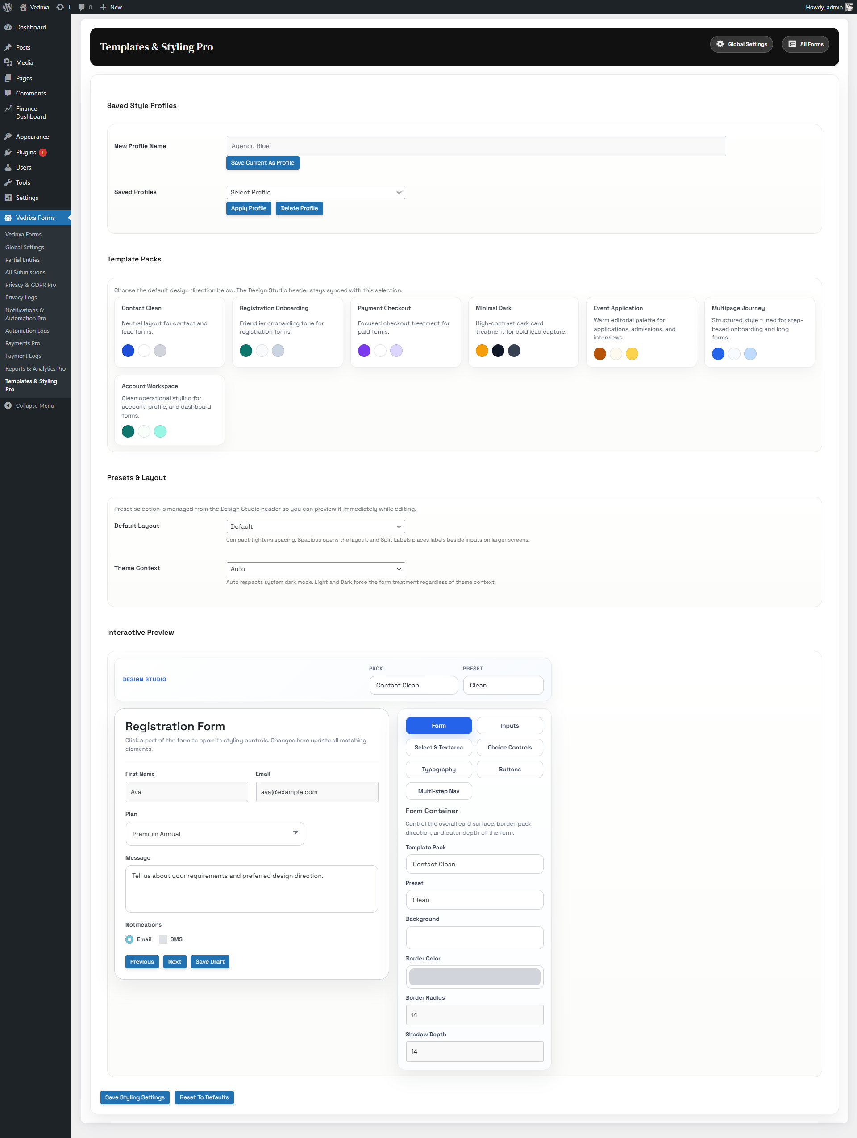
Task: Click the WordPress logo icon
Action: (8, 7)
